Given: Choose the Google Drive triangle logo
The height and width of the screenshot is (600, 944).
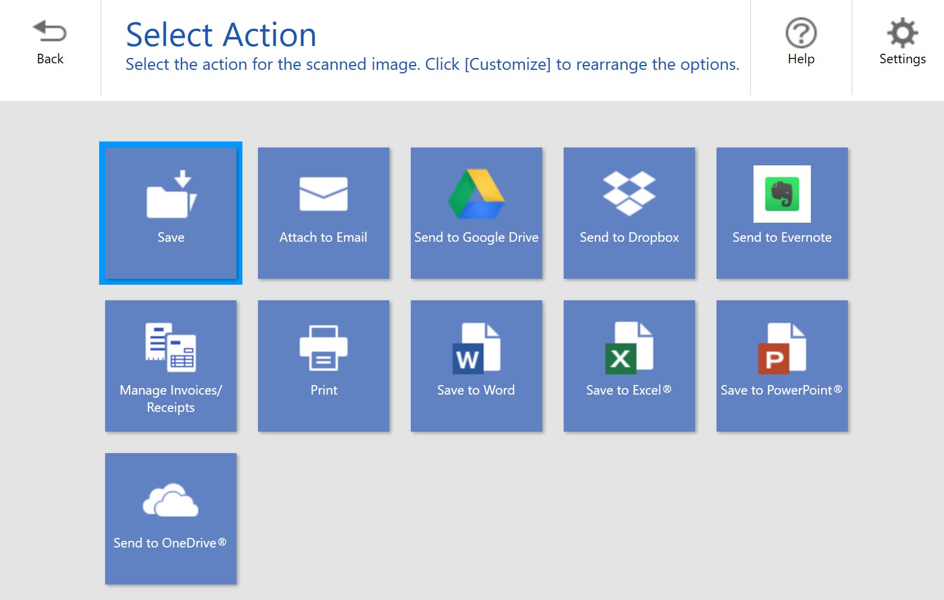Looking at the screenshot, I should coord(476,194).
